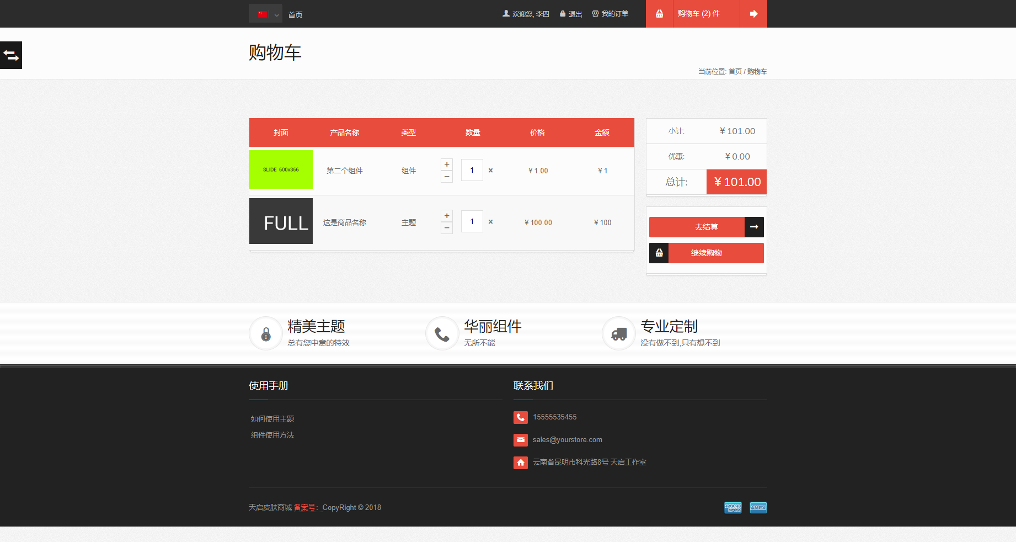The image size is (1016, 542).
Task: Click the phone icon beside 华丽组件
Action: [x=442, y=333]
